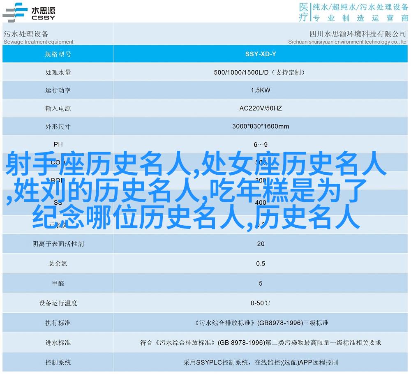
Task: Select the 'Sewage treatment equipment' subtitle
Action: click(x=39, y=42)
